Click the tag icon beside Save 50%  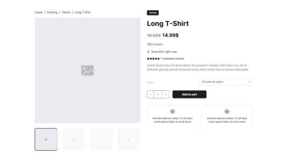pyautogui.click(x=148, y=52)
